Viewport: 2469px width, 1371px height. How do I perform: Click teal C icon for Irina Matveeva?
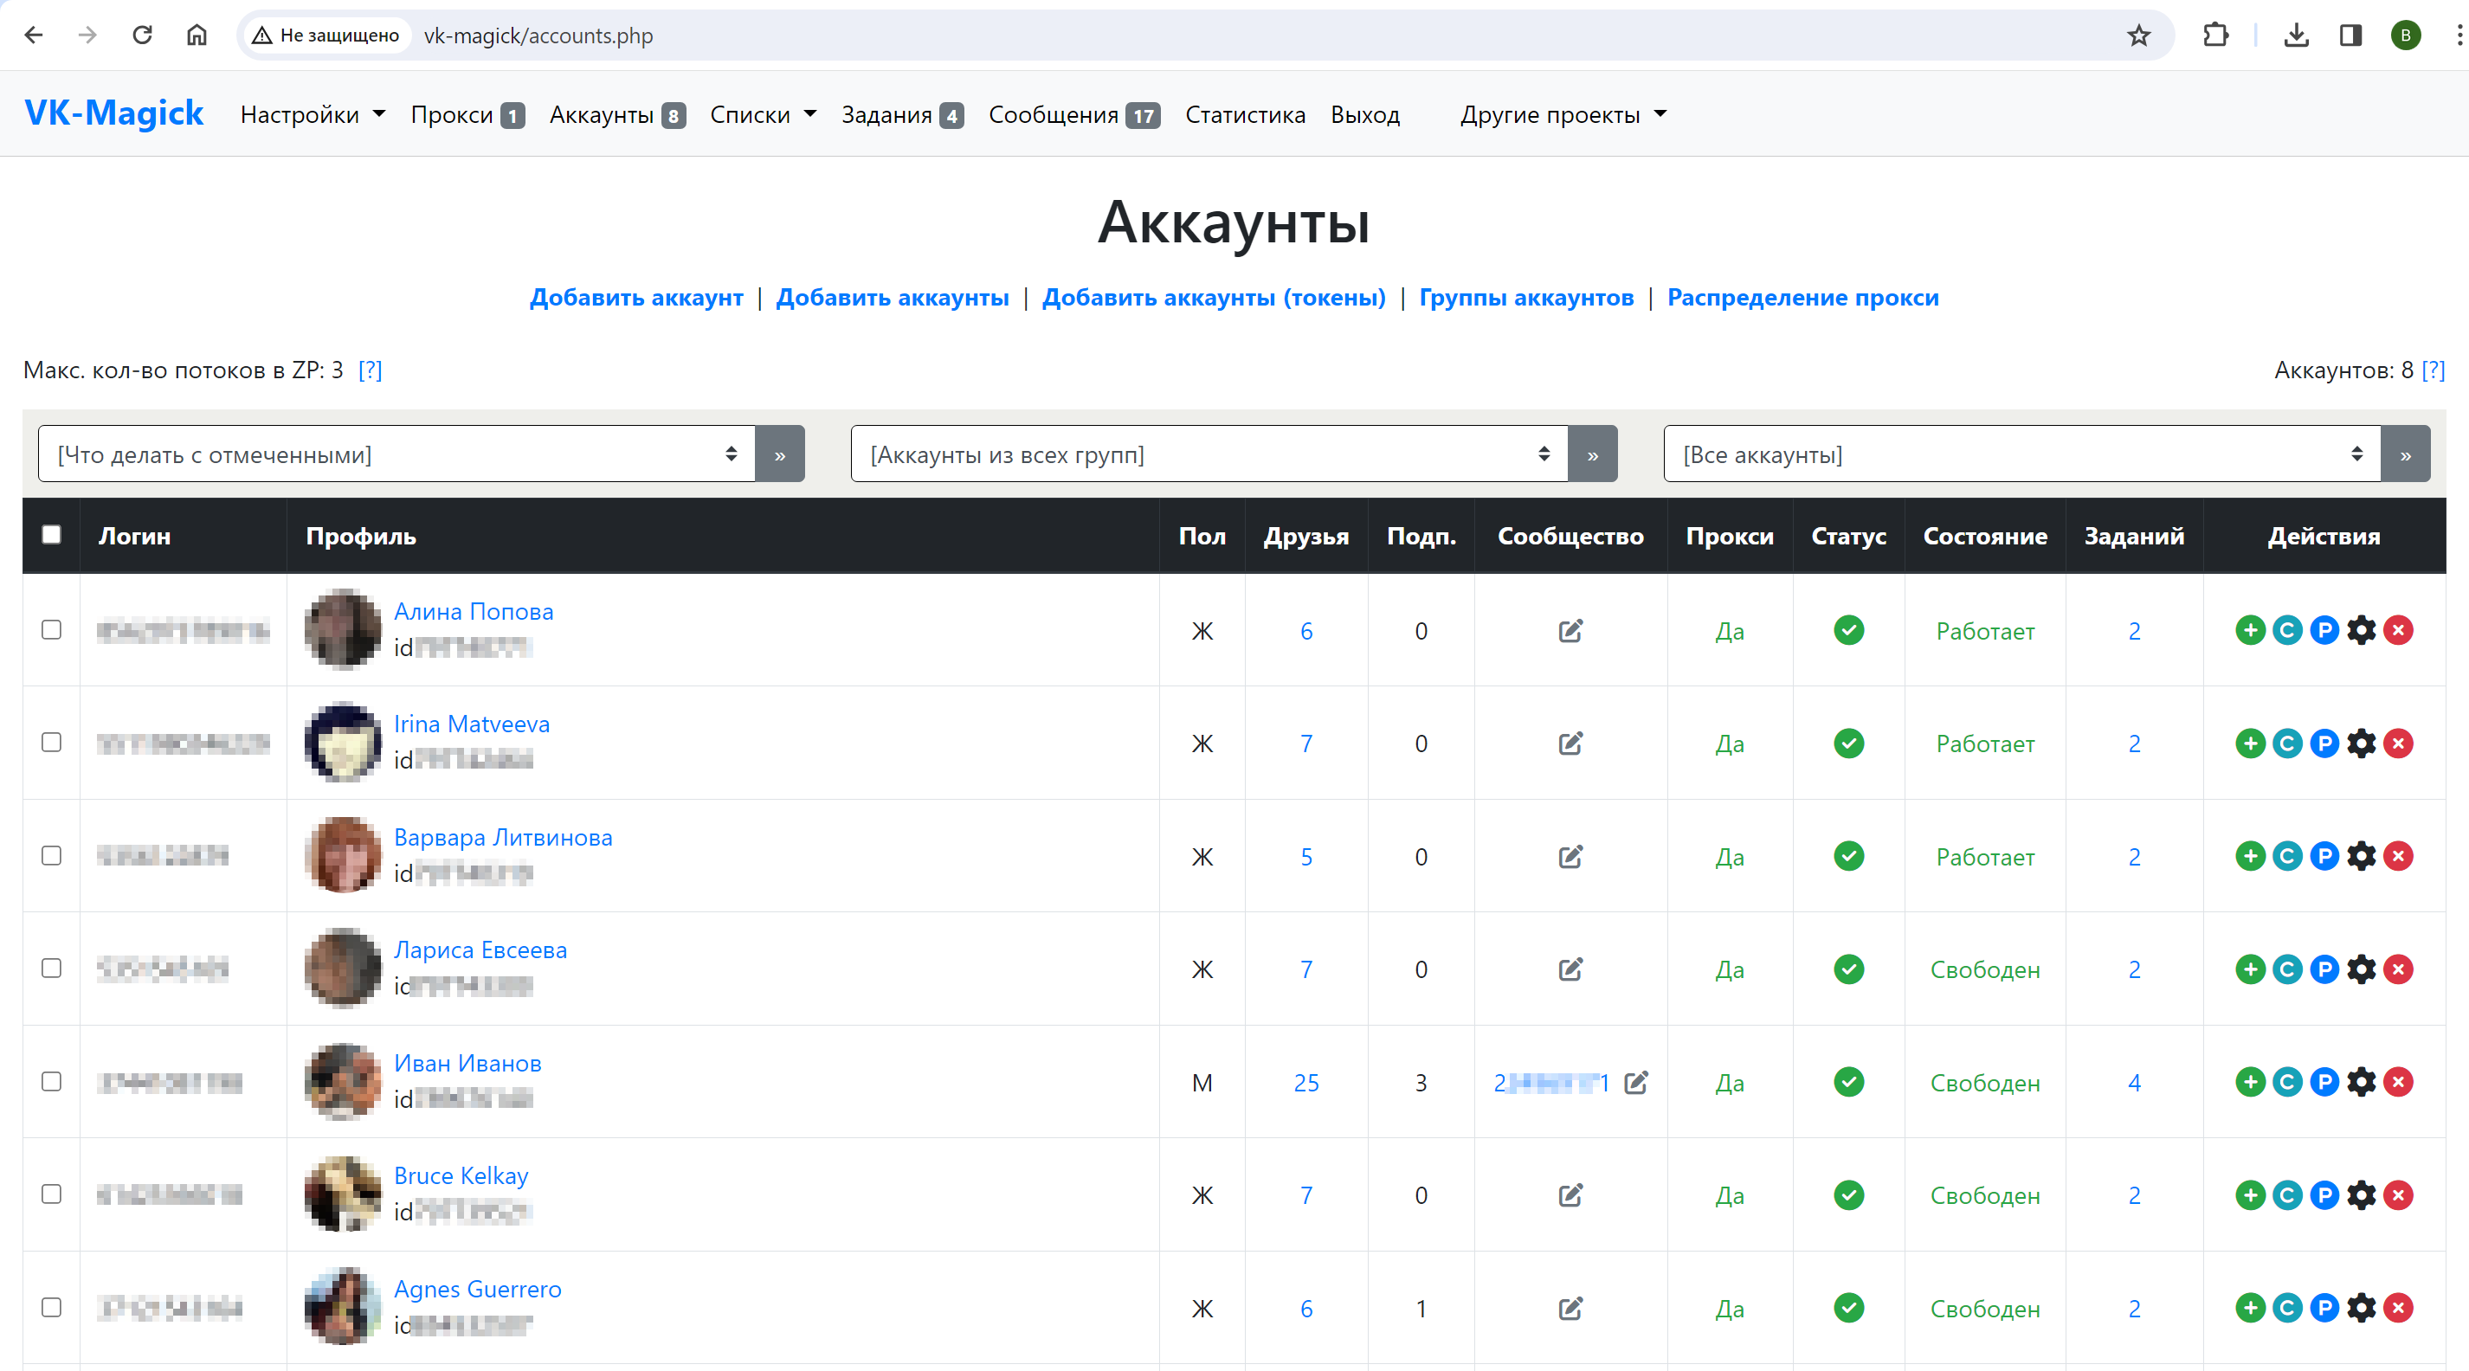[x=2287, y=743]
